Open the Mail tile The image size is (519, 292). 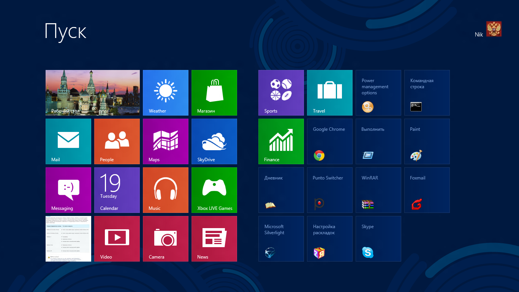click(68, 141)
